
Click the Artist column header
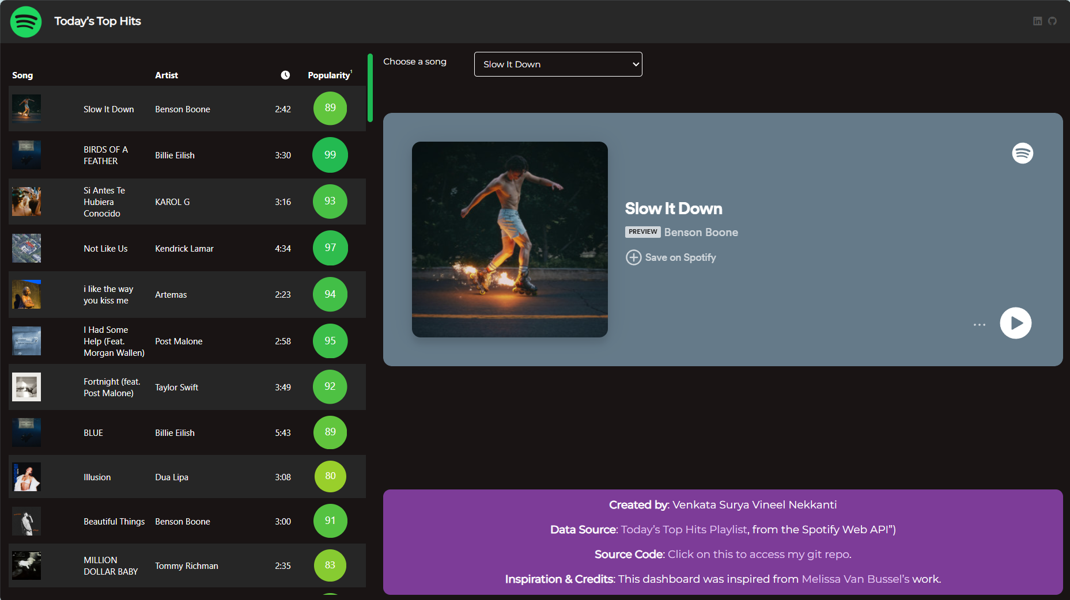pyautogui.click(x=167, y=75)
